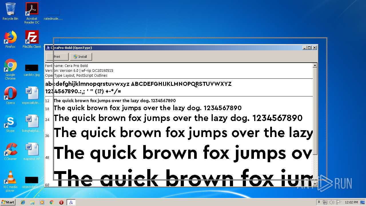Open Skype desktop shortcut
Viewport: 366px width, 206px height.
pos(10,124)
